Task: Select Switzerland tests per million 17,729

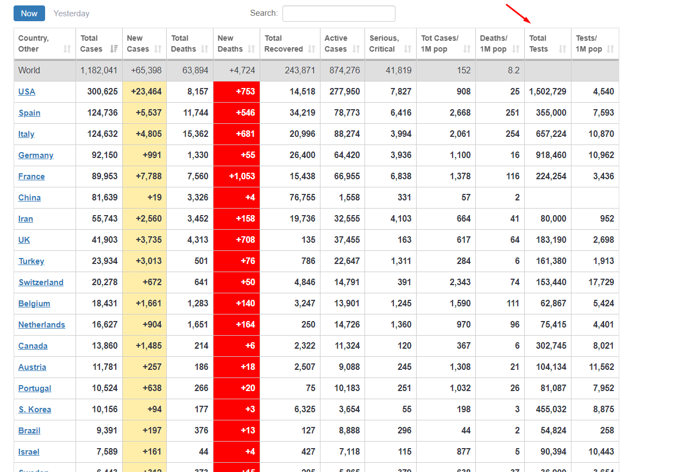Action: click(601, 282)
